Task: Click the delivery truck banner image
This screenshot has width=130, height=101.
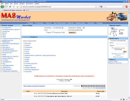Action: (117, 16)
